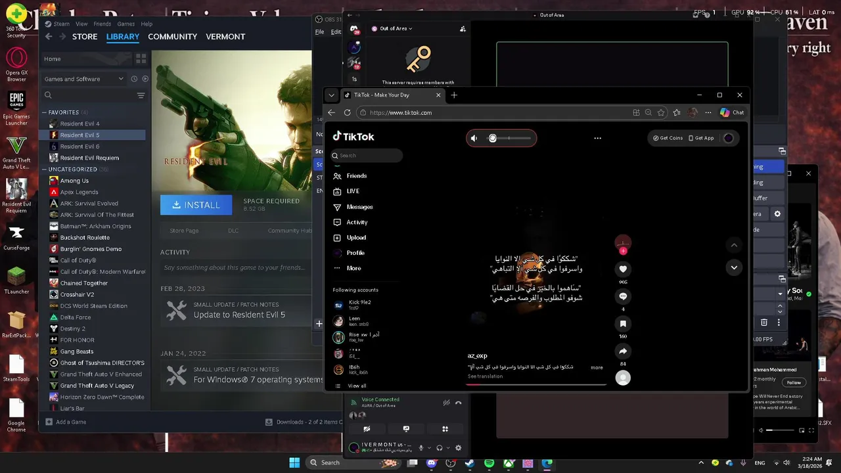Open the advanced filter icon in Steam search
841x473 pixels.
[x=141, y=95]
